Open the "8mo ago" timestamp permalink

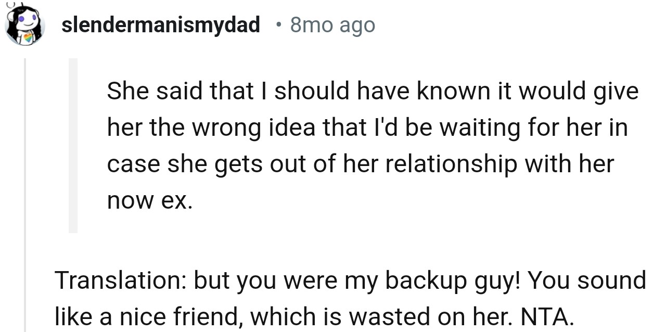[332, 25]
